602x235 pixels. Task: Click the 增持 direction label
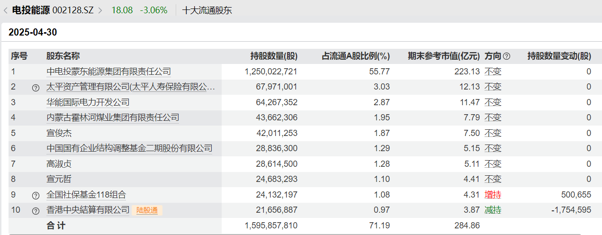(x=493, y=195)
